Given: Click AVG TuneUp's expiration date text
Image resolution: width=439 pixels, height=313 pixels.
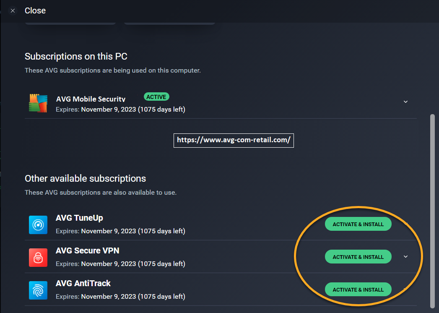Looking at the screenshot, I should click(120, 231).
